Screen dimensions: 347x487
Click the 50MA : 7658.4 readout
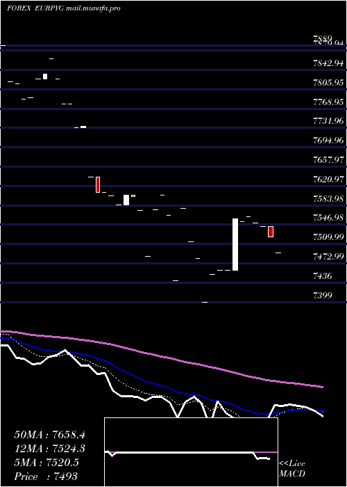(49, 435)
